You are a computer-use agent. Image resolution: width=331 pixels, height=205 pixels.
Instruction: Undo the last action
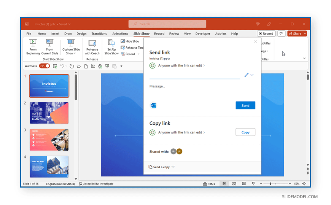[62, 66]
